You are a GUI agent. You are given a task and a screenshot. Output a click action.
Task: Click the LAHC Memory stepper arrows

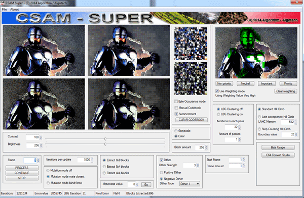pos(296,122)
